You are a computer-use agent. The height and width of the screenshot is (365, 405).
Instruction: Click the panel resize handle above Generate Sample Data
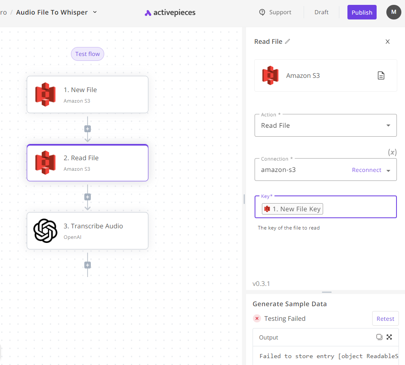pos(326,292)
